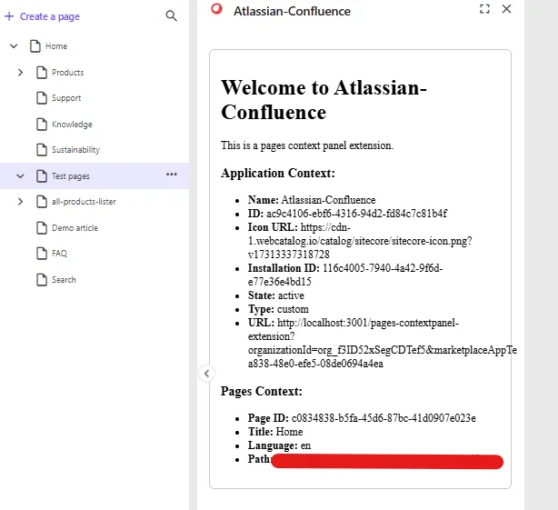Viewport: 558px width, 510px height.
Task: Click the search magnifier icon
Action: pyautogui.click(x=172, y=15)
